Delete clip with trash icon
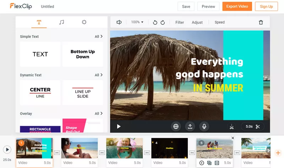Image resolution: width=284 pixels, height=168 pixels. click(x=261, y=22)
